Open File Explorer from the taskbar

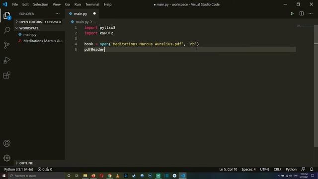point(85,176)
